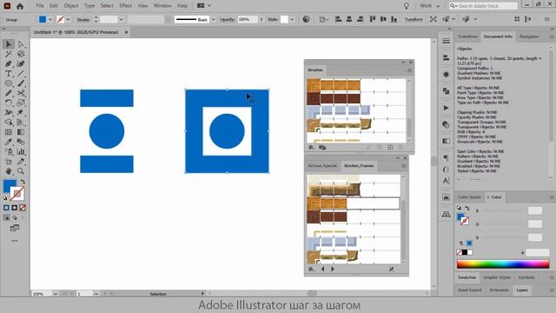Select the Pen tool
Viewport: 556px width, 313px height.
coord(9,63)
